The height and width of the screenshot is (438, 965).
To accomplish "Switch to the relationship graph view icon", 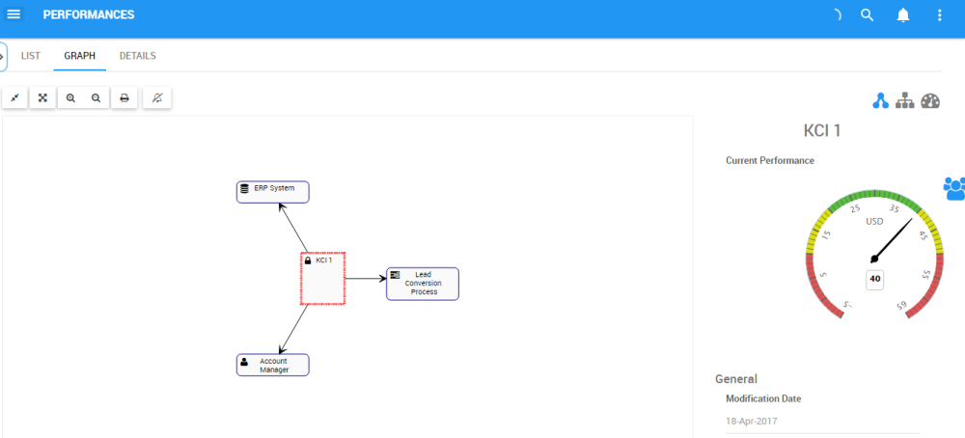I will point(881,101).
